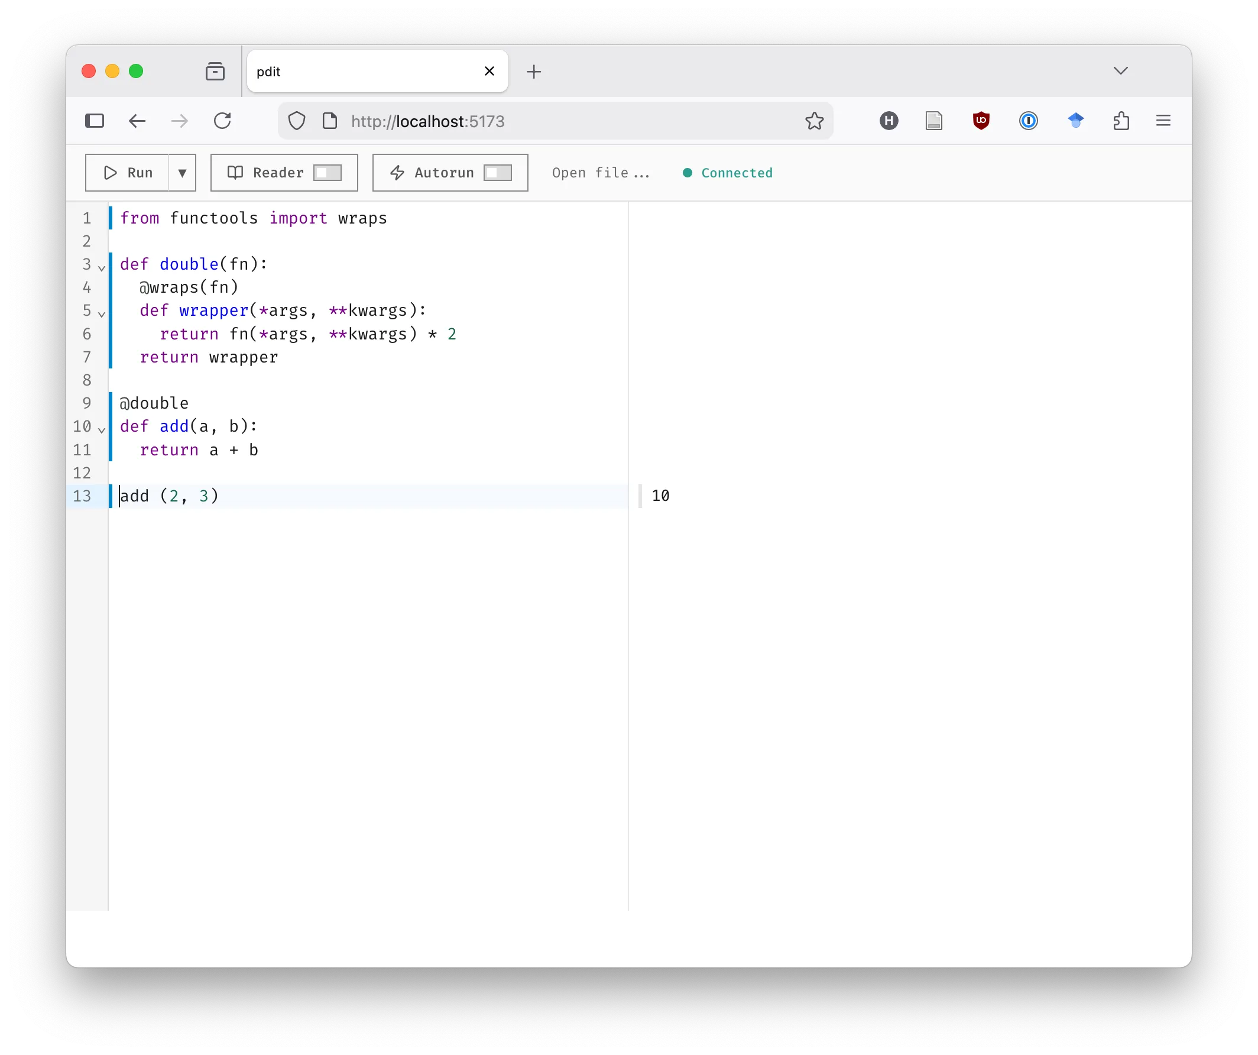This screenshot has width=1258, height=1055.
Task: Click the Reader book icon
Action: tap(235, 173)
